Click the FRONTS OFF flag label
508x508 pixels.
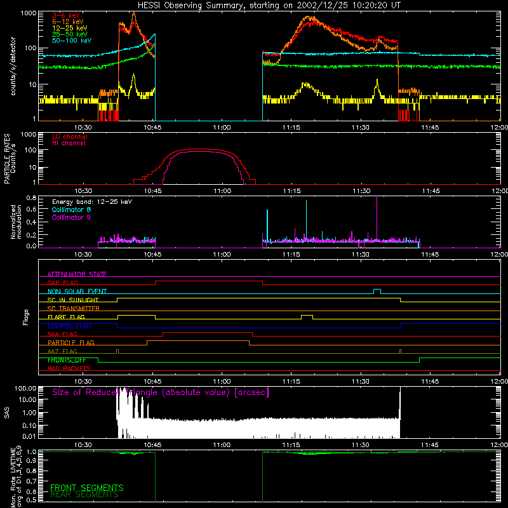tap(67, 360)
